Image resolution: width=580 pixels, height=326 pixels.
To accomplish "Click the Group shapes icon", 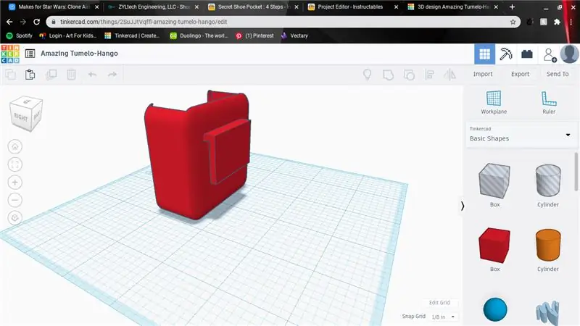I will point(388,75).
